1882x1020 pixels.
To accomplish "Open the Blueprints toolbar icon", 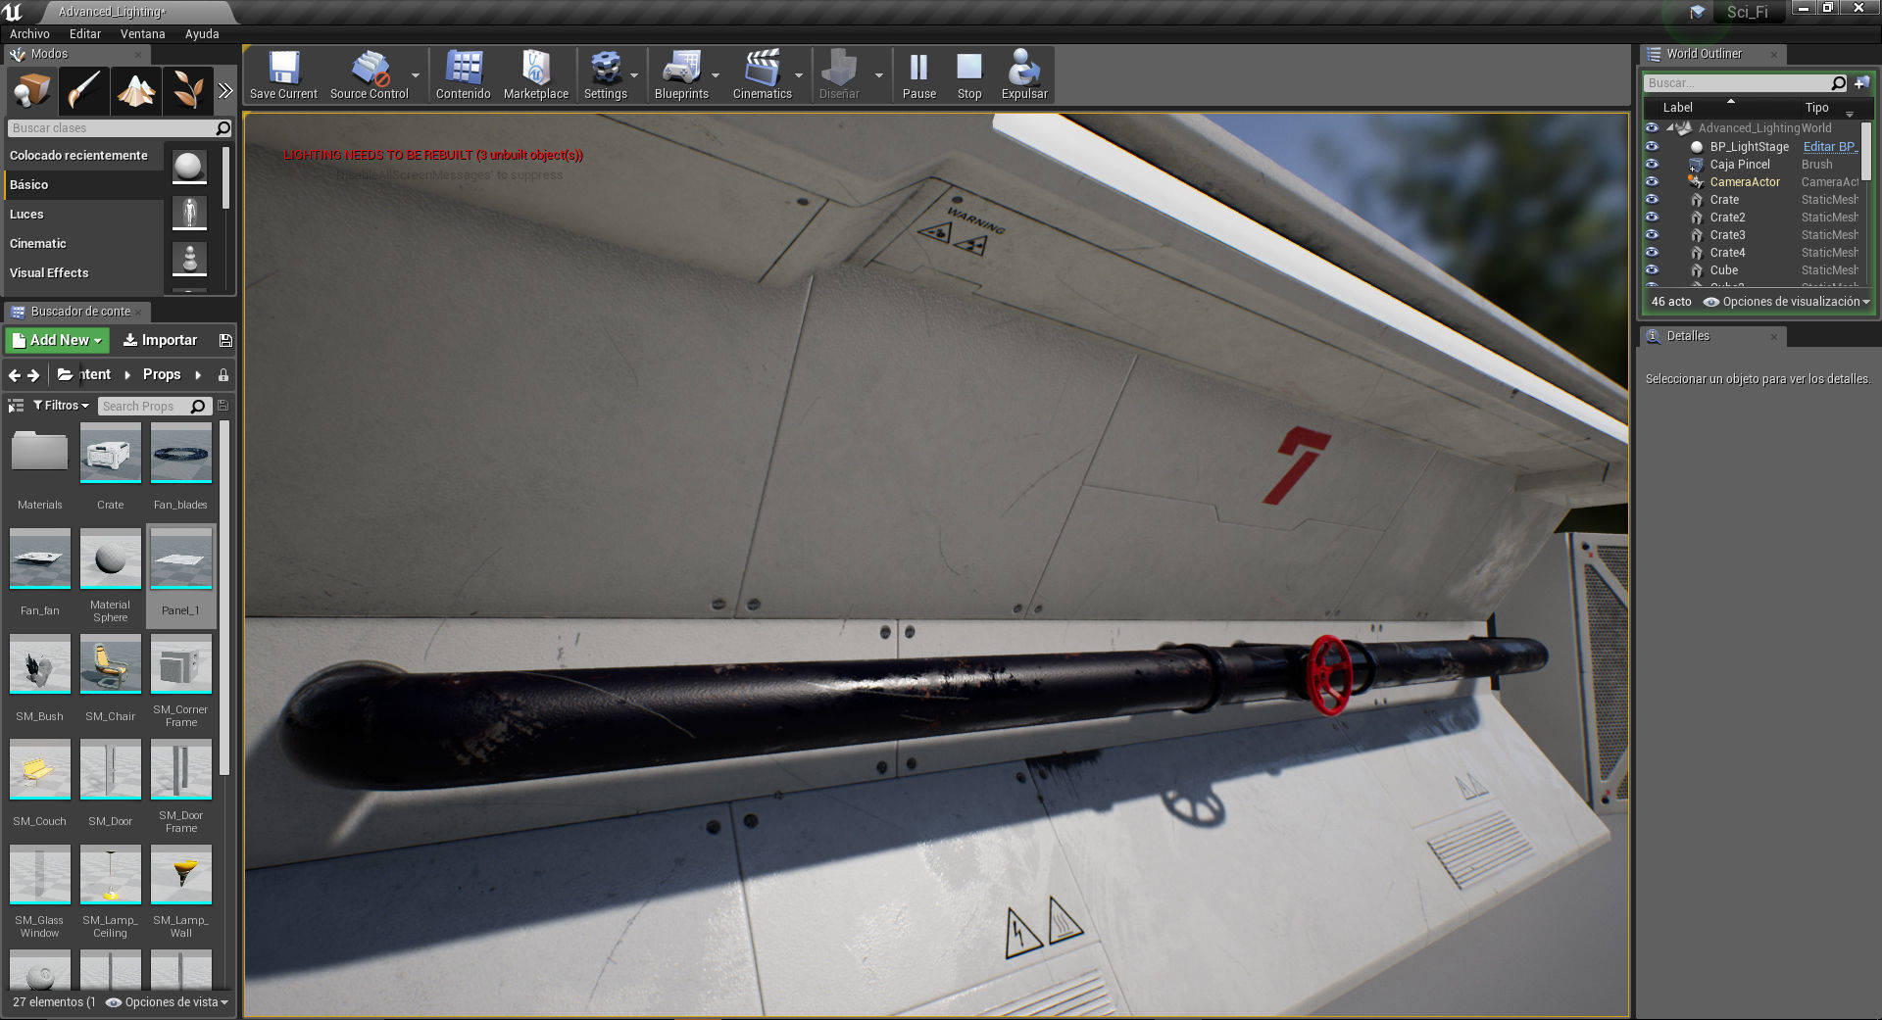I will (681, 75).
